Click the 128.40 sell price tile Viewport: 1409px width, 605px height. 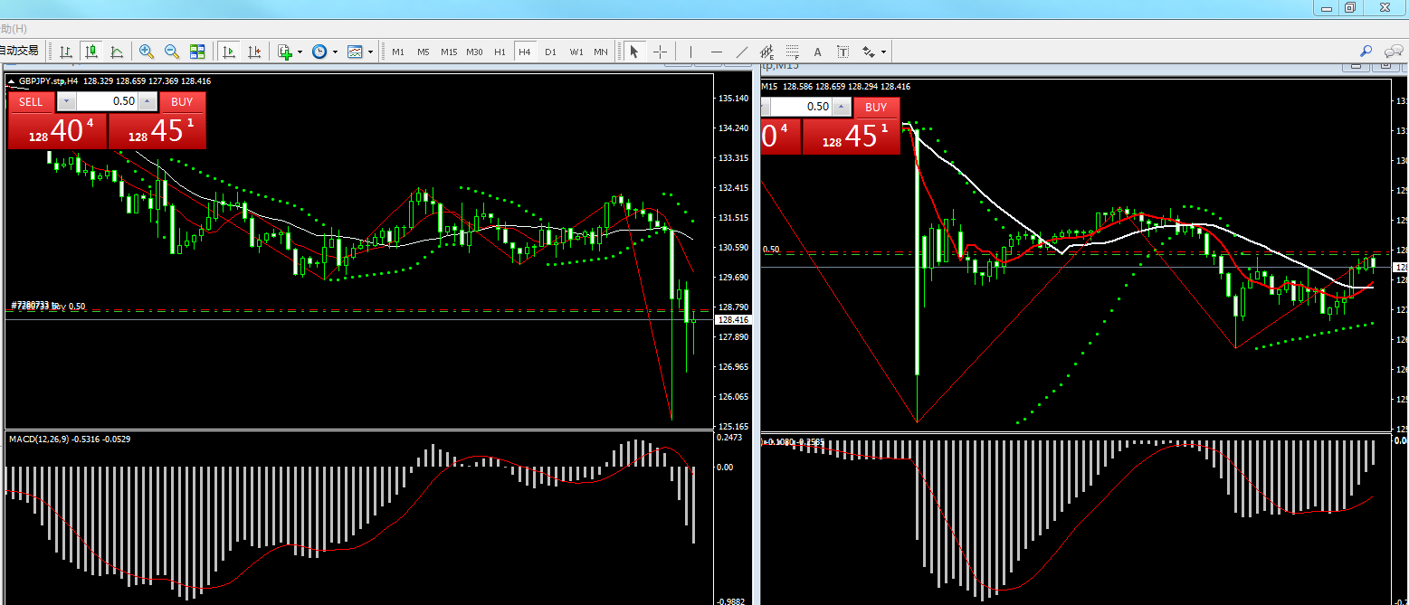[x=58, y=131]
